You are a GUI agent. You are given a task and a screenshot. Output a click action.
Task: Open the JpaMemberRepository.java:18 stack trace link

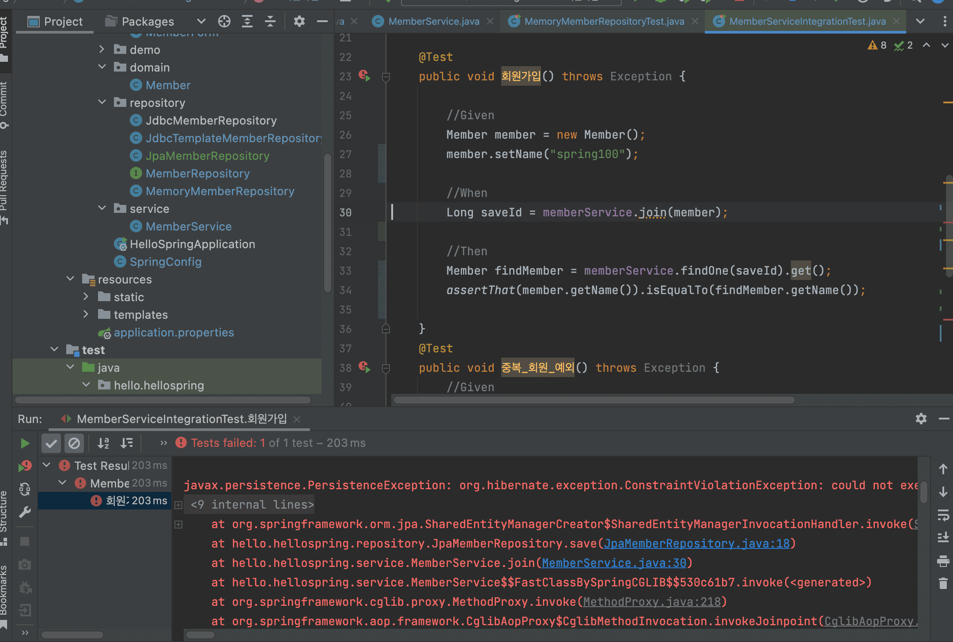pyautogui.click(x=696, y=544)
